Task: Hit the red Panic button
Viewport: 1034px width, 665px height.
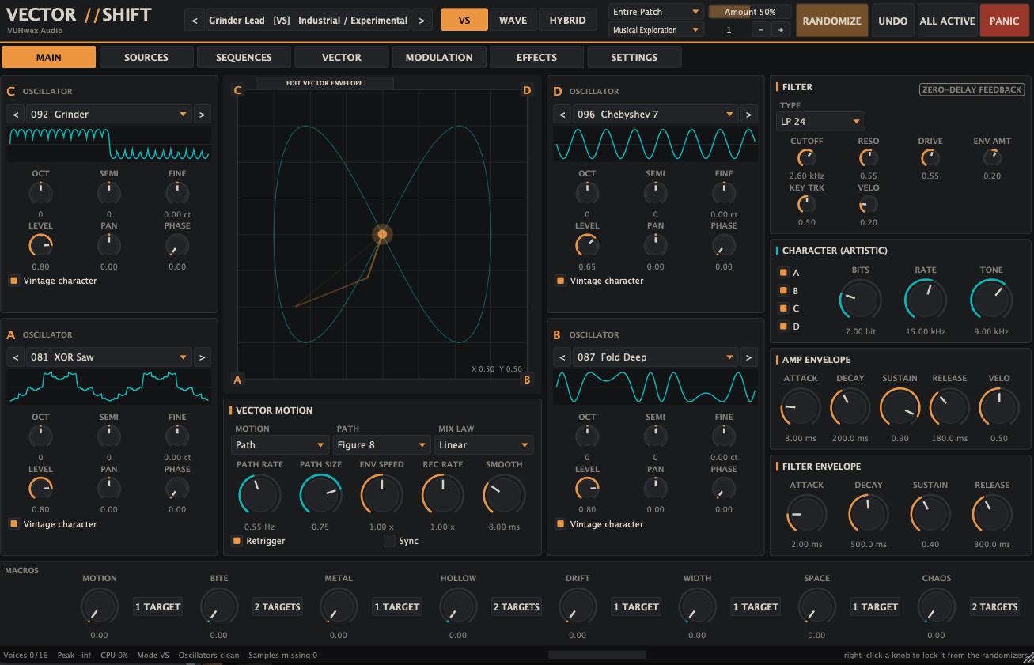Action: tap(1004, 21)
